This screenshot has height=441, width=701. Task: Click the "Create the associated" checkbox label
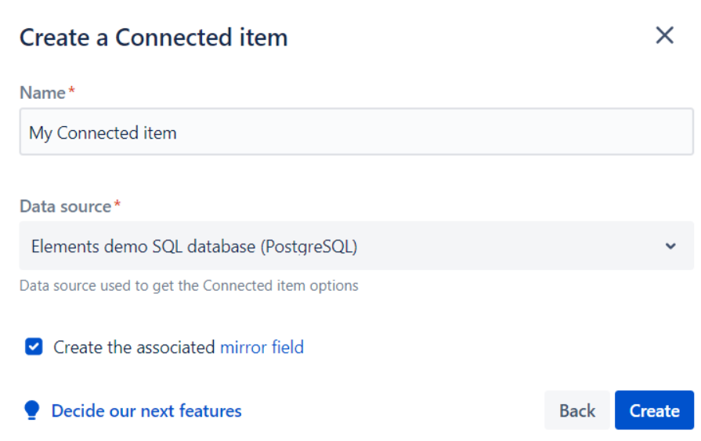(134, 347)
